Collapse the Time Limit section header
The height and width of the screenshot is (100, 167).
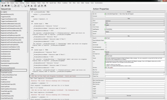point(129,96)
